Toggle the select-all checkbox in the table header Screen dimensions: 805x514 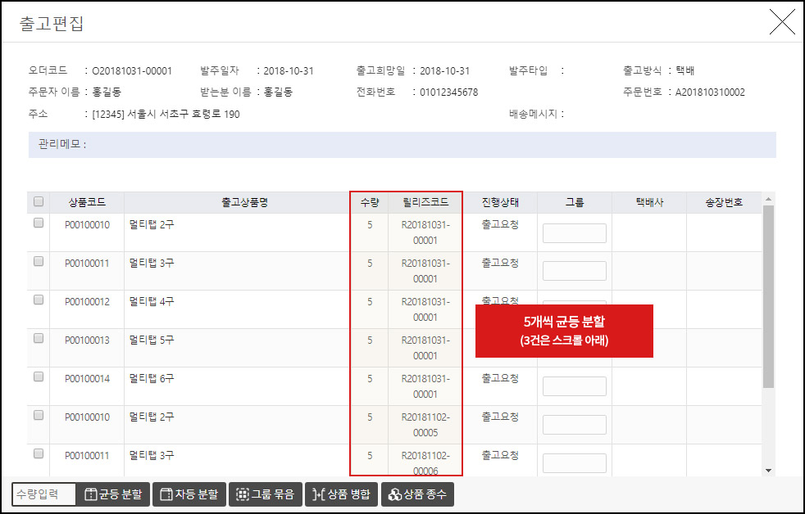[x=38, y=201]
